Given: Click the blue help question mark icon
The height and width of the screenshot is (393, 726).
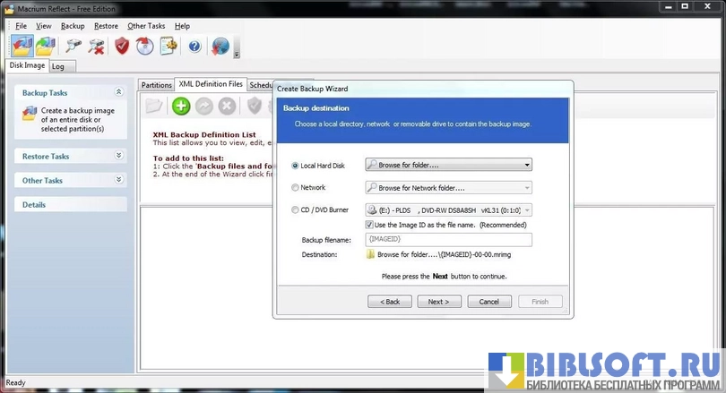Looking at the screenshot, I should pos(194,46).
